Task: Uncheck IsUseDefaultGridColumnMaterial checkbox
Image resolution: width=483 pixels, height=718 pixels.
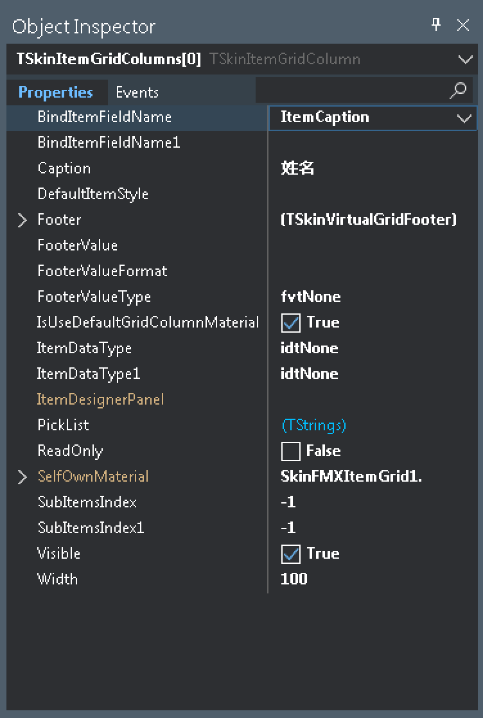Action: (x=291, y=323)
